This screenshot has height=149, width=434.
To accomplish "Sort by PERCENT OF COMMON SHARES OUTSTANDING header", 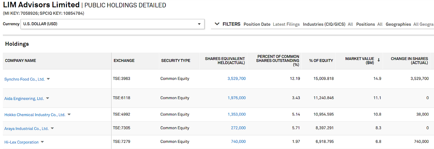I will click(278, 60).
